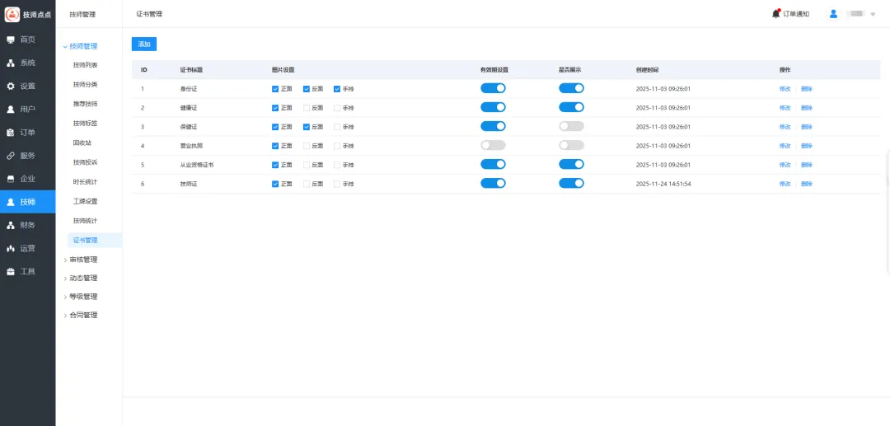Click the 订单通知 bell icon
Image resolution: width=890 pixels, height=426 pixels.
tap(775, 13)
